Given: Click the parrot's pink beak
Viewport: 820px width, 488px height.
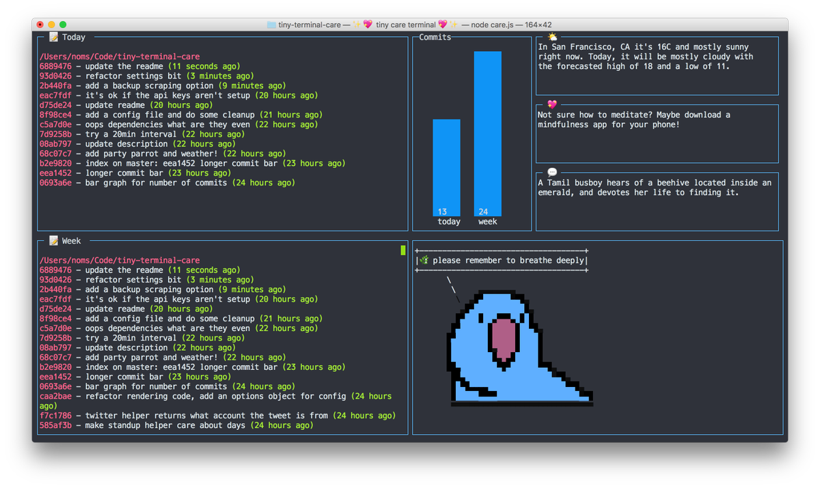Looking at the screenshot, I should [503, 339].
